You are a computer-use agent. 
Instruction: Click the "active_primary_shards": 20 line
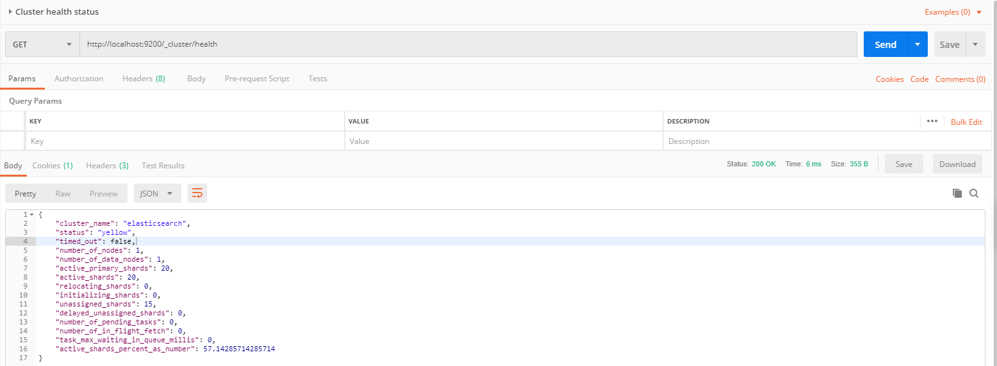pyautogui.click(x=114, y=268)
